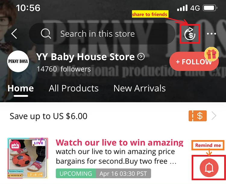
Task: Tap the Watch our live title
Action: pyautogui.click(x=120, y=143)
